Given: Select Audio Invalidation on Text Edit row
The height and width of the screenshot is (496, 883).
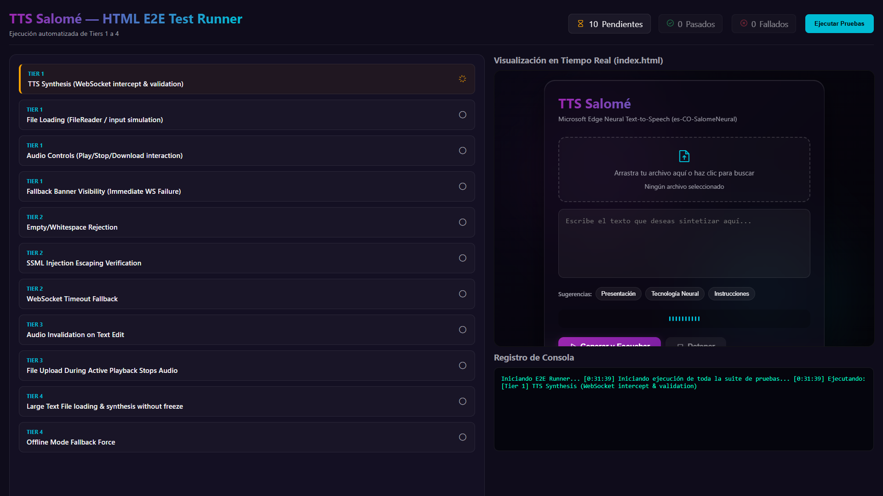Looking at the screenshot, I should pos(247,330).
